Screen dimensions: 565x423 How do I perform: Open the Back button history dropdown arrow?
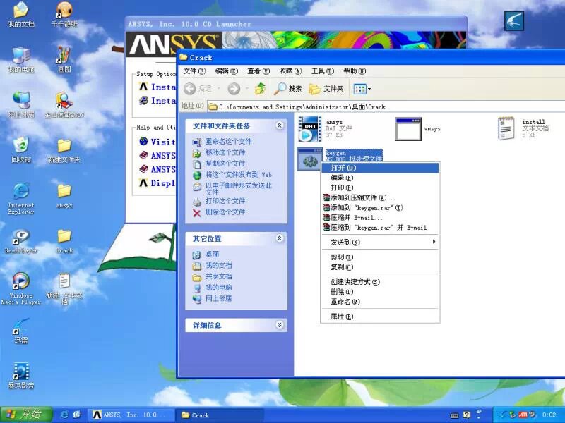pos(219,89)
